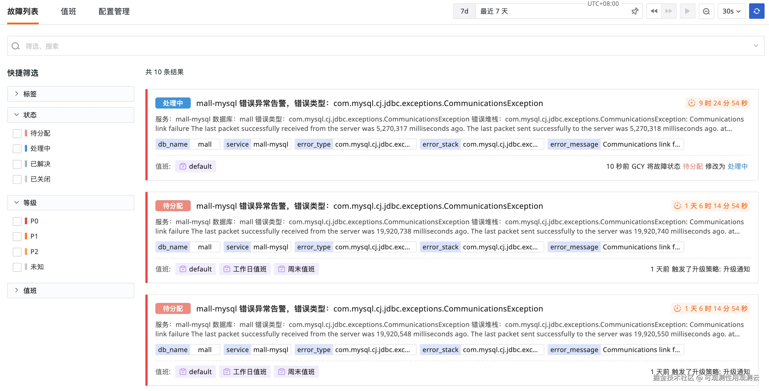Check the 待分配 status checkbox
The image size is (769, 391).
(x=17, y=133)
